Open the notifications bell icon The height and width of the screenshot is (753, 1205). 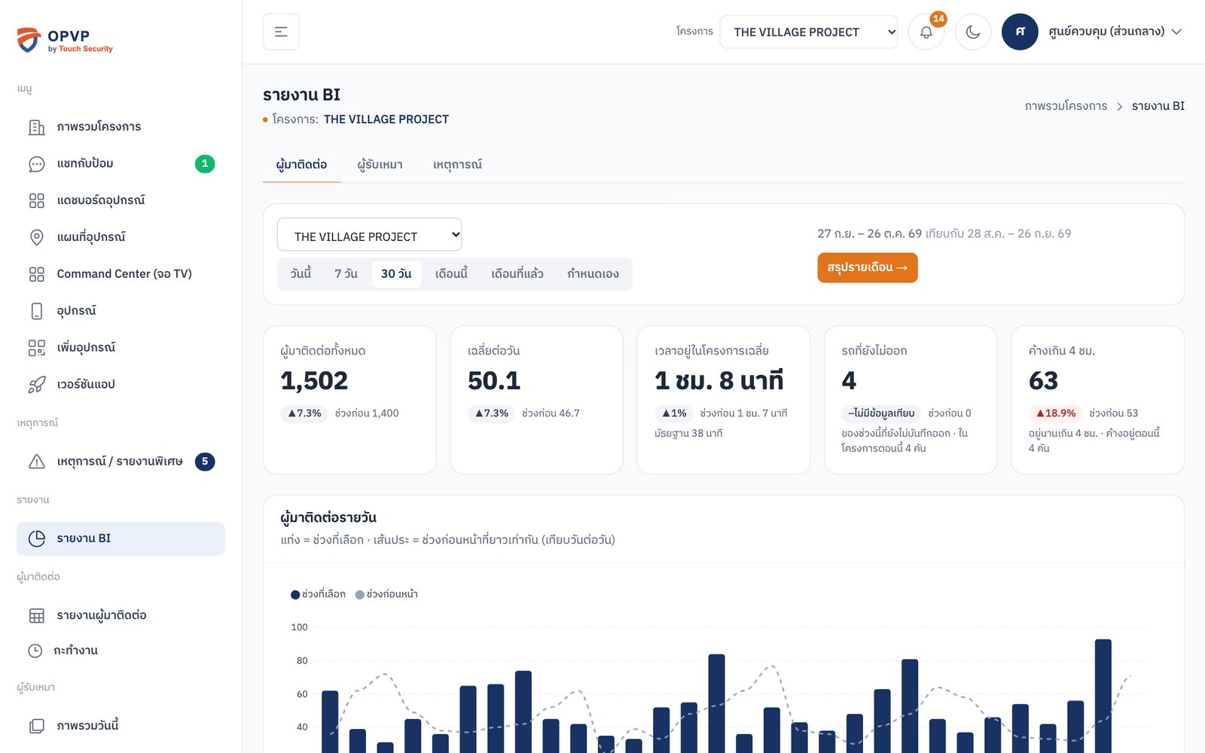[926, 32]
